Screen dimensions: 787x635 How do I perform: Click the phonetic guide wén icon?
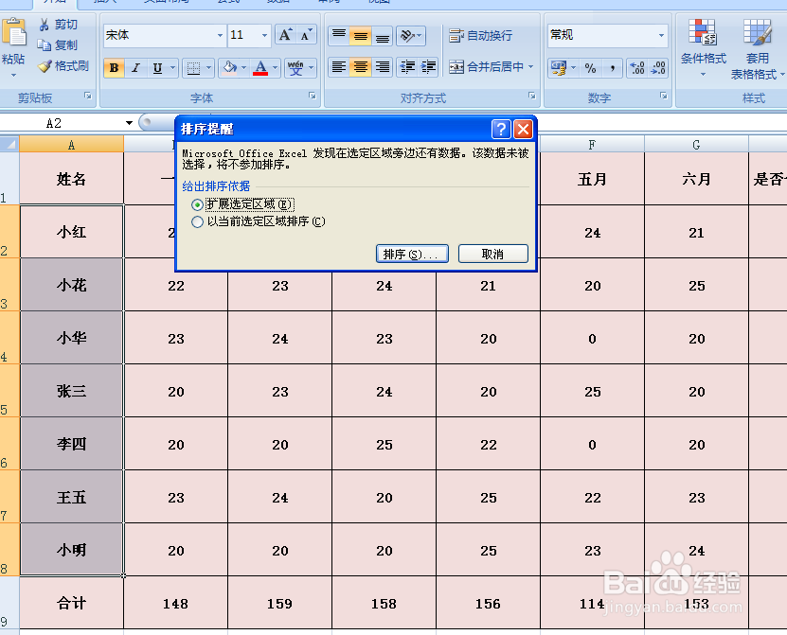(x=295, y=68)
